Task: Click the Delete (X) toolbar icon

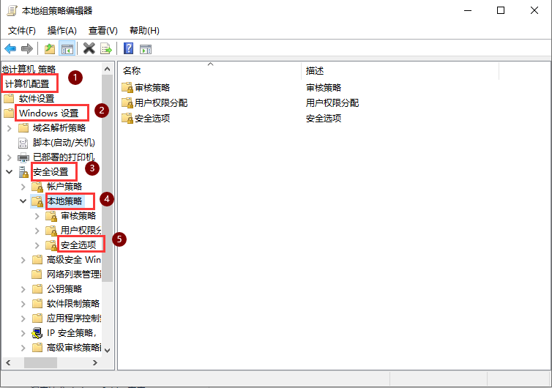Action: [x=89, y=49]
